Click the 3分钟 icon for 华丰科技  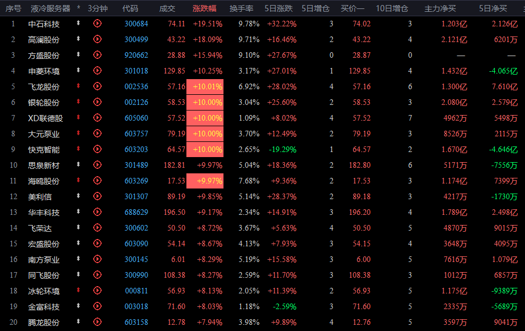coord(97,212)
